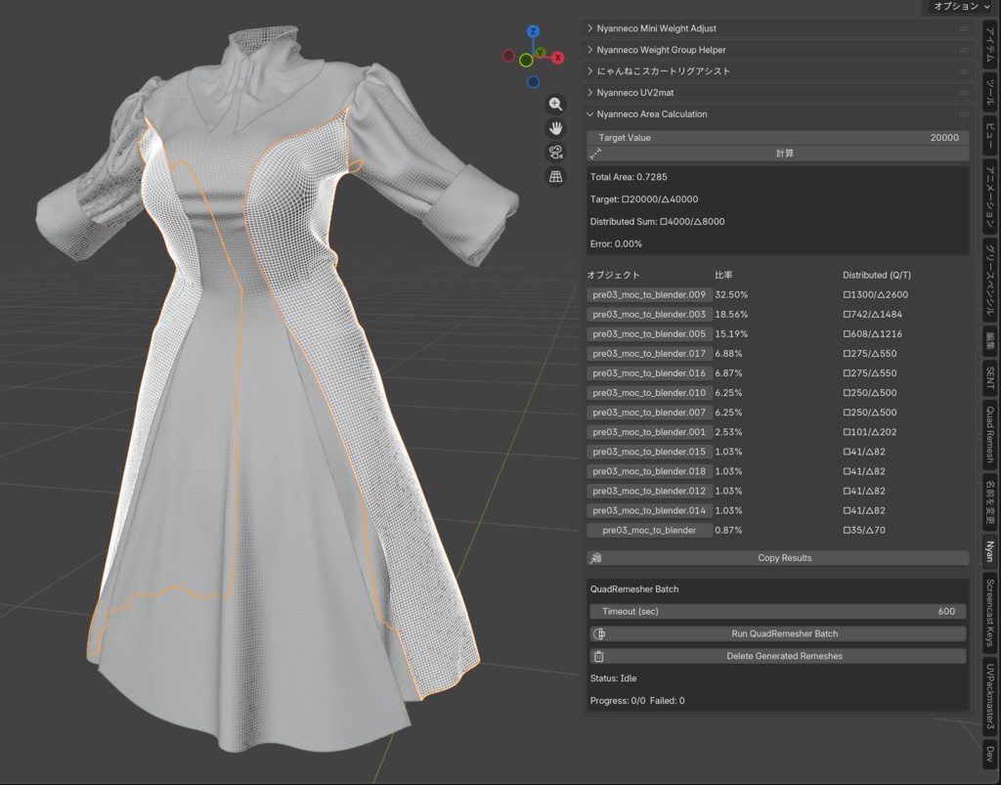Select object pre03_moc_to_blender.009 in list
Viewport: 1001px width, 785px height.
[649, 295]
